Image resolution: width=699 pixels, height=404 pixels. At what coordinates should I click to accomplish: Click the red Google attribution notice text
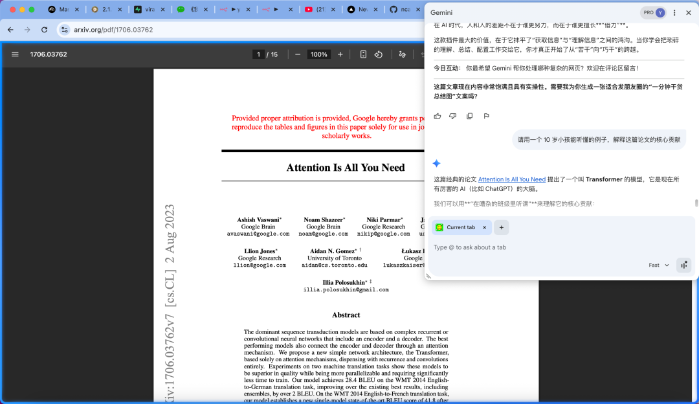[327, 127]
